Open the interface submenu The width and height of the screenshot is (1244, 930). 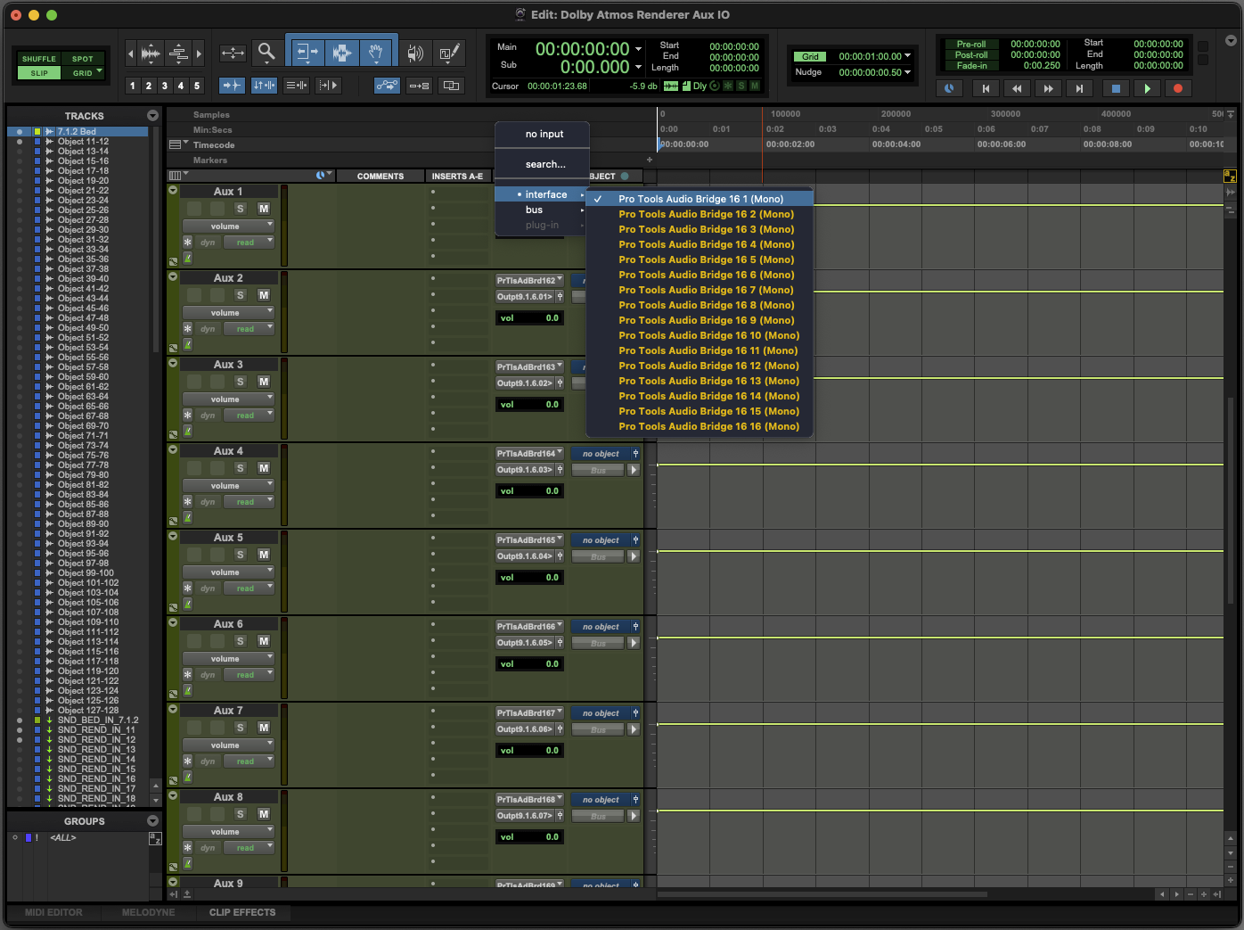pos(542,194)
